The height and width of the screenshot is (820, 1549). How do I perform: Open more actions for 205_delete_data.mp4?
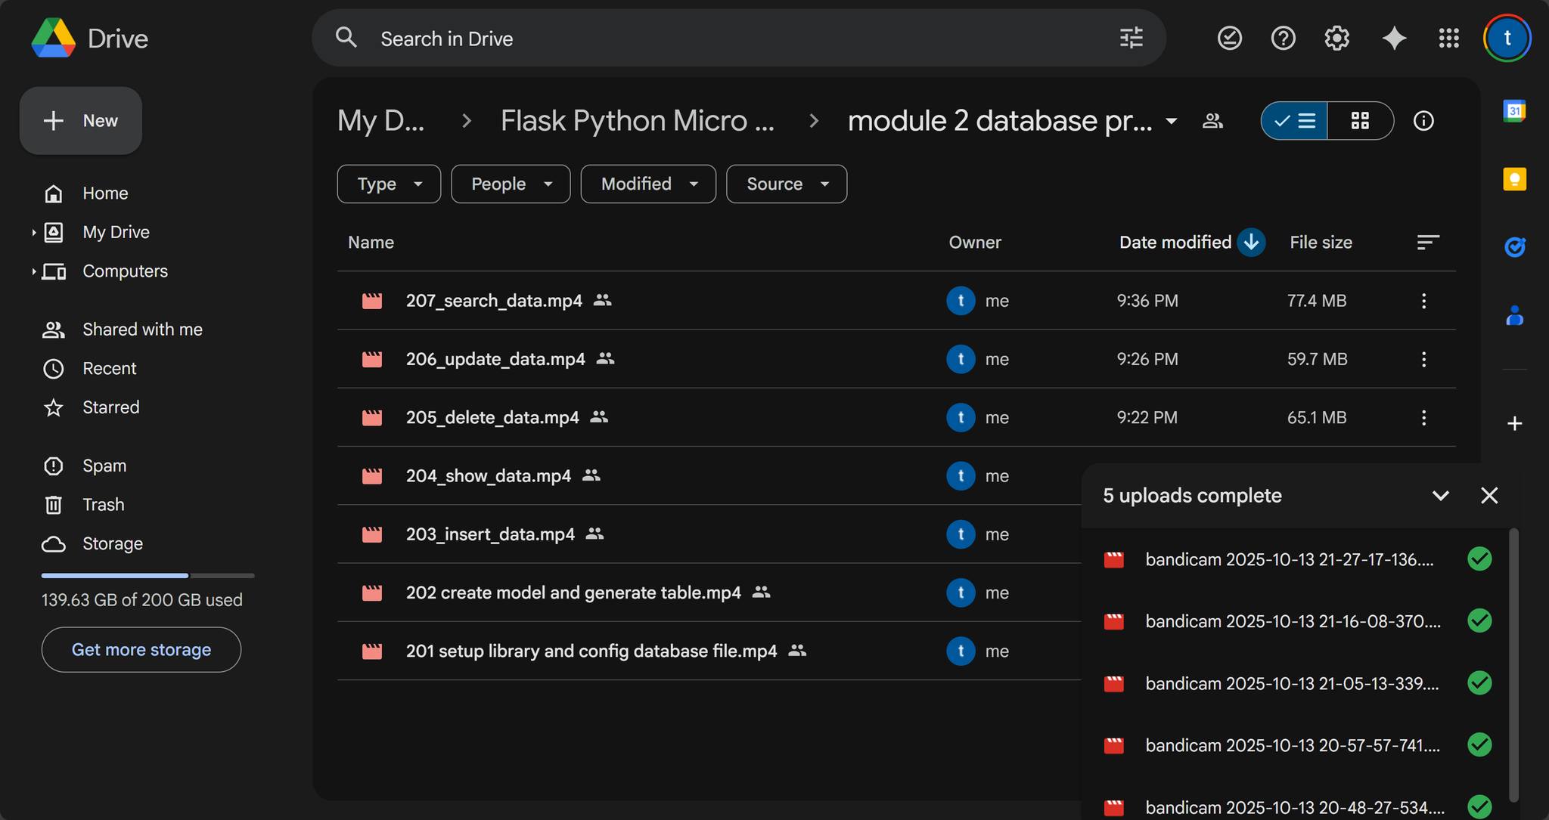[1423, 417]
